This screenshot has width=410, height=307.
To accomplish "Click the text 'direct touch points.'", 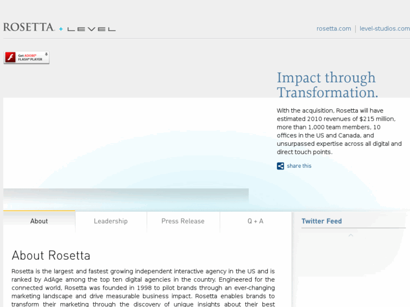I will click(x=305, y=152).
